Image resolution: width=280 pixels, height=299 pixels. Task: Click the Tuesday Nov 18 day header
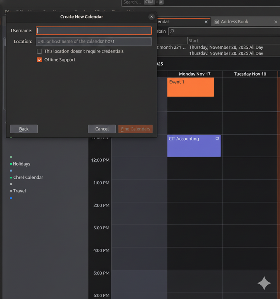tap(250, 74)
